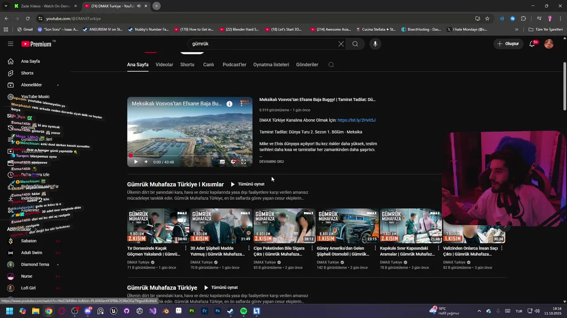
Task: Open featured video title Meksikalı Vosvos'tan
Action: tap(317, 100)
